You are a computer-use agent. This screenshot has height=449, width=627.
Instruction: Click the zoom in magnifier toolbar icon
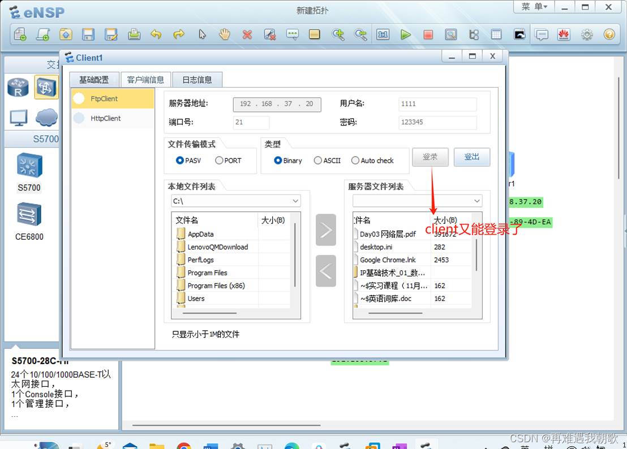click(338, 34)
